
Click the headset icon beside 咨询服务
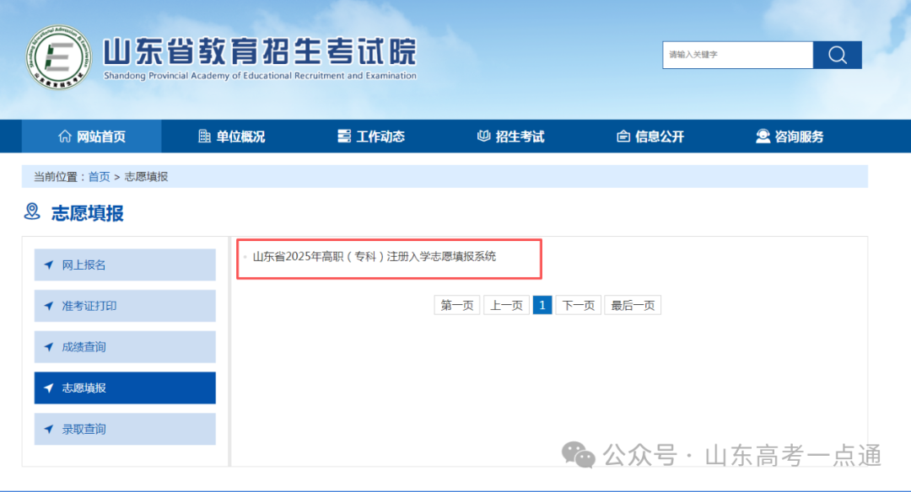[x=763, y=136]
